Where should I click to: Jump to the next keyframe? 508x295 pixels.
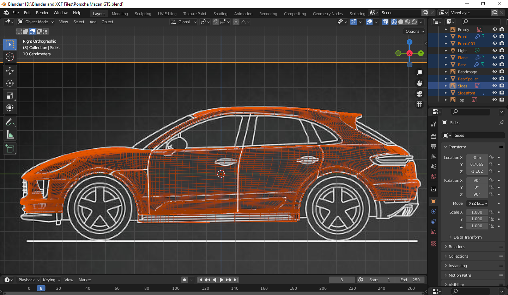tap(229, 280)
